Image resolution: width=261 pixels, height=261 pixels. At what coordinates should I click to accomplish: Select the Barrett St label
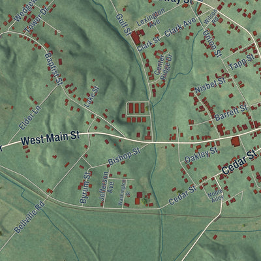coord(231,113)
